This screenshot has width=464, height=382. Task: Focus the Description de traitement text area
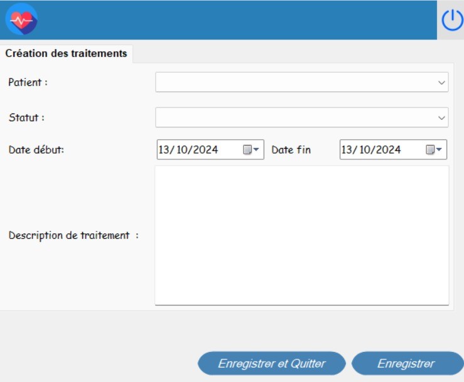coord(302,235)
